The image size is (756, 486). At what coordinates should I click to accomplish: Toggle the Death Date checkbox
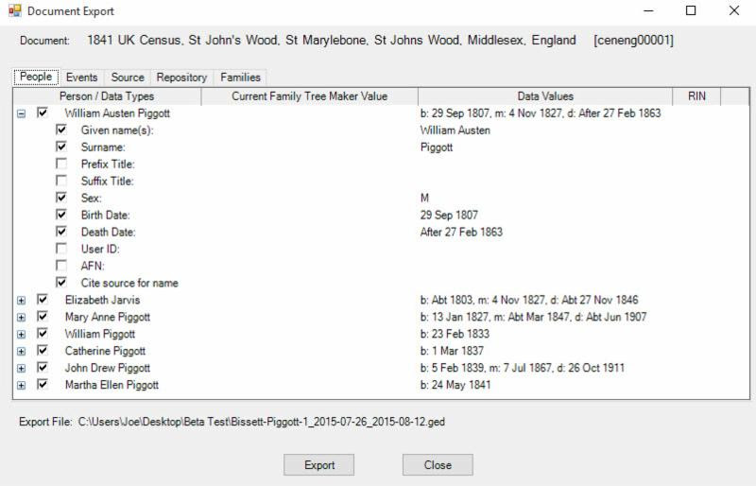click(61, 232)
